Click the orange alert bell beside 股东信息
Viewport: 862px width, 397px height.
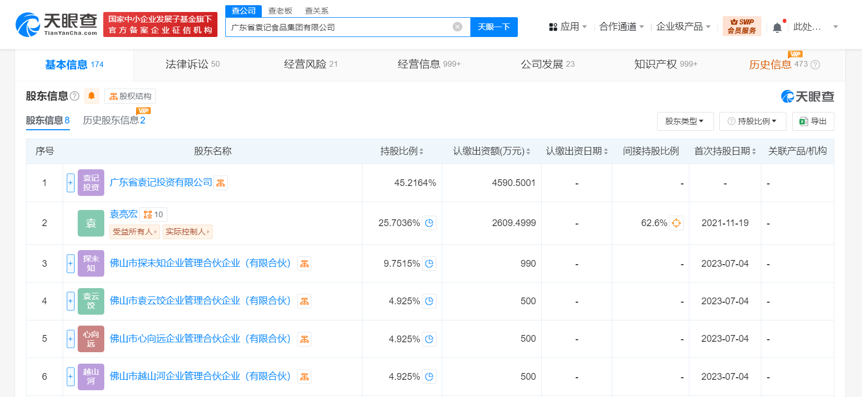click(92, 96)
